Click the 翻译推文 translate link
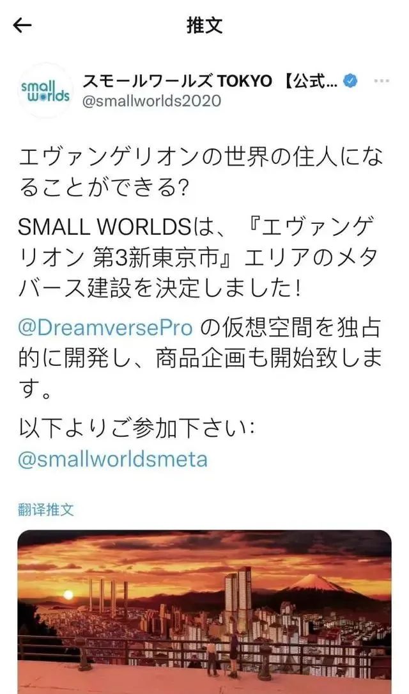409x694 pixels. (x=46, y=509)
